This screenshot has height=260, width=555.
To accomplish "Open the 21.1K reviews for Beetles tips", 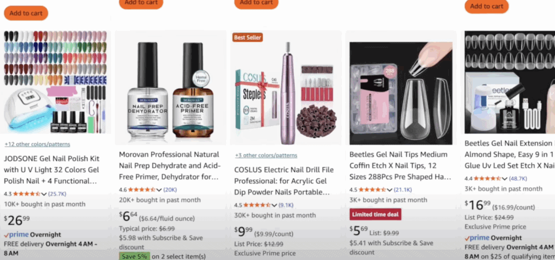I will pyautogui.click(x=403, y=190).
